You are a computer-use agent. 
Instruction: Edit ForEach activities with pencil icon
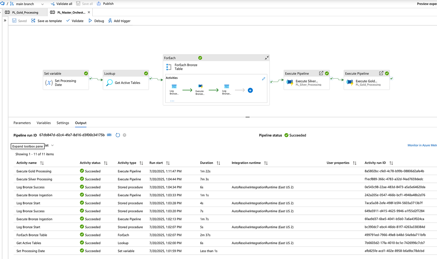263,79
